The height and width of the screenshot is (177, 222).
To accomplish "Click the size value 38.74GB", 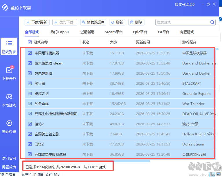I will (x=117, y=84).
